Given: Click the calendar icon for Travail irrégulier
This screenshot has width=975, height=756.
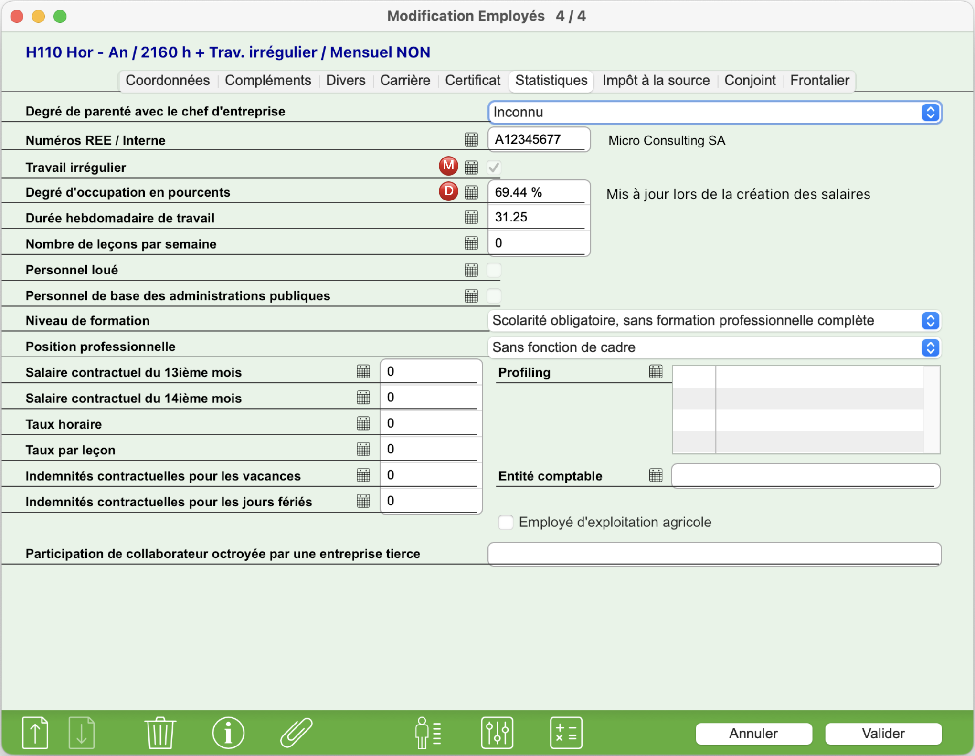Looking at the screenshot, I should pyautogui.click(x=471, y=167).
